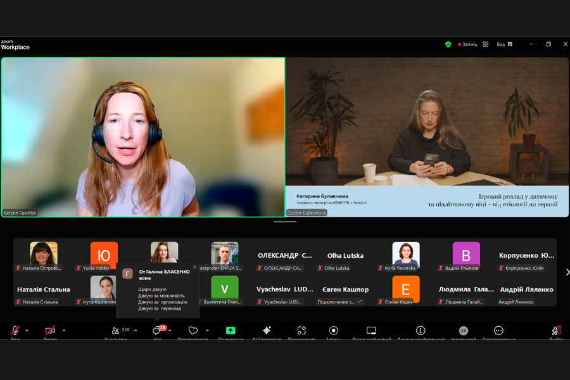
Task: Click the muted mic icon beside Олена Кіцан
Action: (380, 302)
